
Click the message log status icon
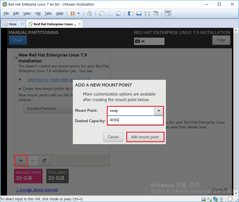230,199
